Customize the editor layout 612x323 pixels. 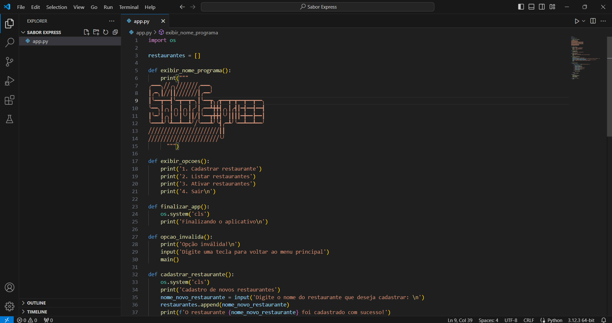[x=552, y=7]
